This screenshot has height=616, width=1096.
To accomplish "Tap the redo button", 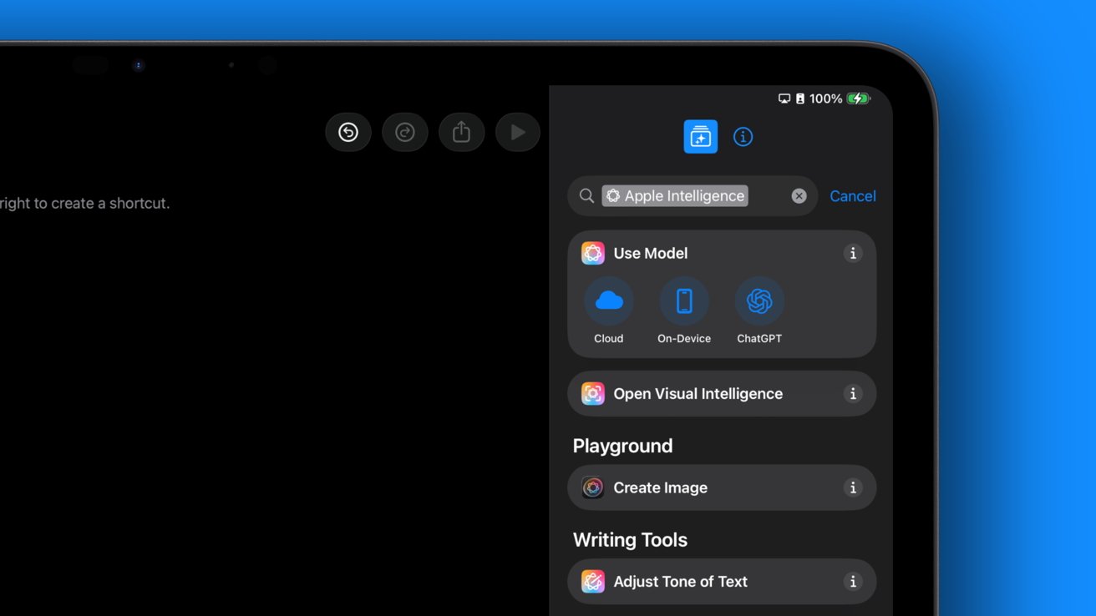I will click(405, 132).
